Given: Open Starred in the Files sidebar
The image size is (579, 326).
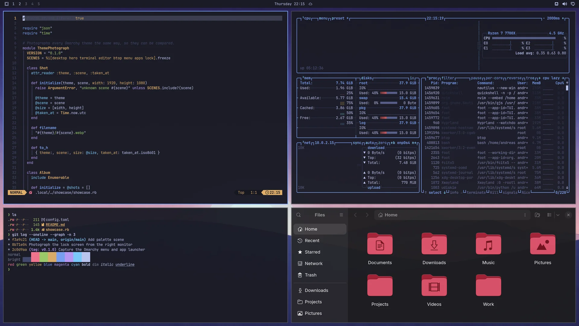Looking at the screenshot, I should point(320,252).
